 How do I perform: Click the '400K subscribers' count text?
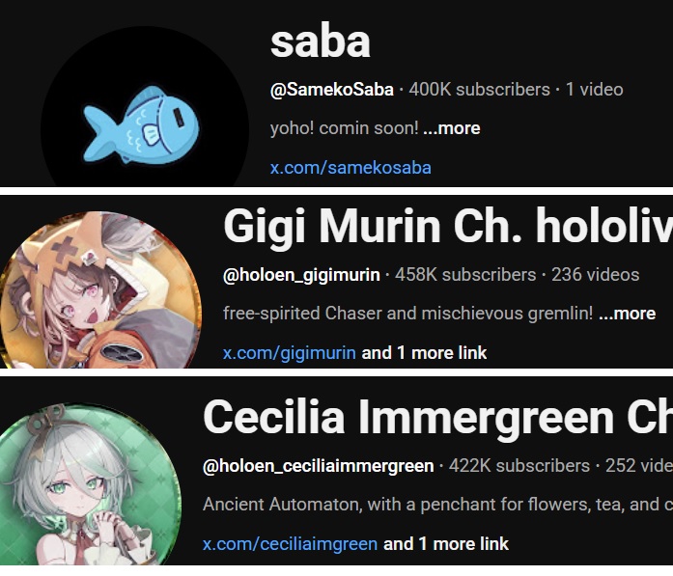480,90
